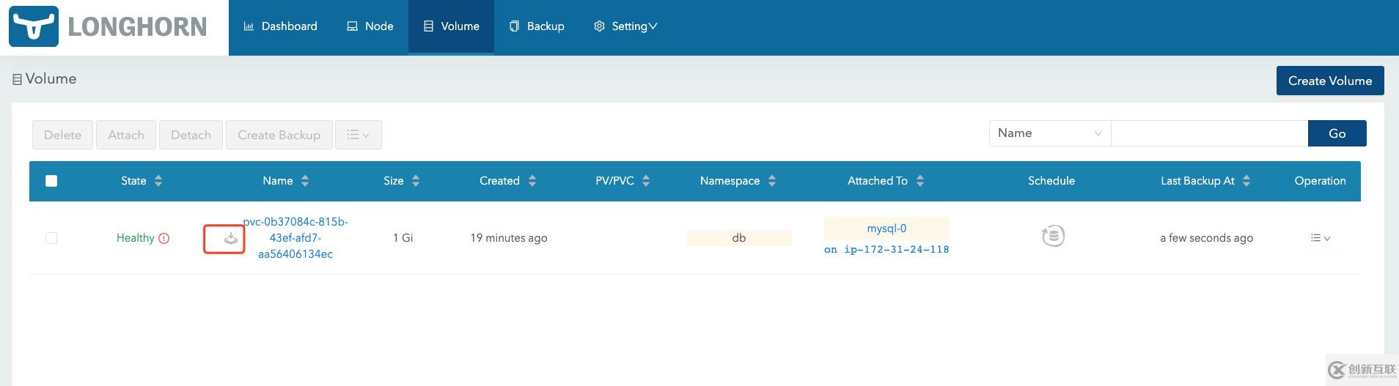
Task: Toggle the select-all header checkbox
Action: click(x=51, y=181)
